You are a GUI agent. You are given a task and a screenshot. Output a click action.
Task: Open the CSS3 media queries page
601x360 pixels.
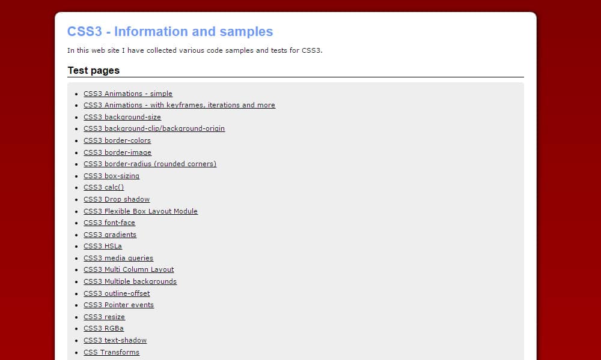(118, 258)
